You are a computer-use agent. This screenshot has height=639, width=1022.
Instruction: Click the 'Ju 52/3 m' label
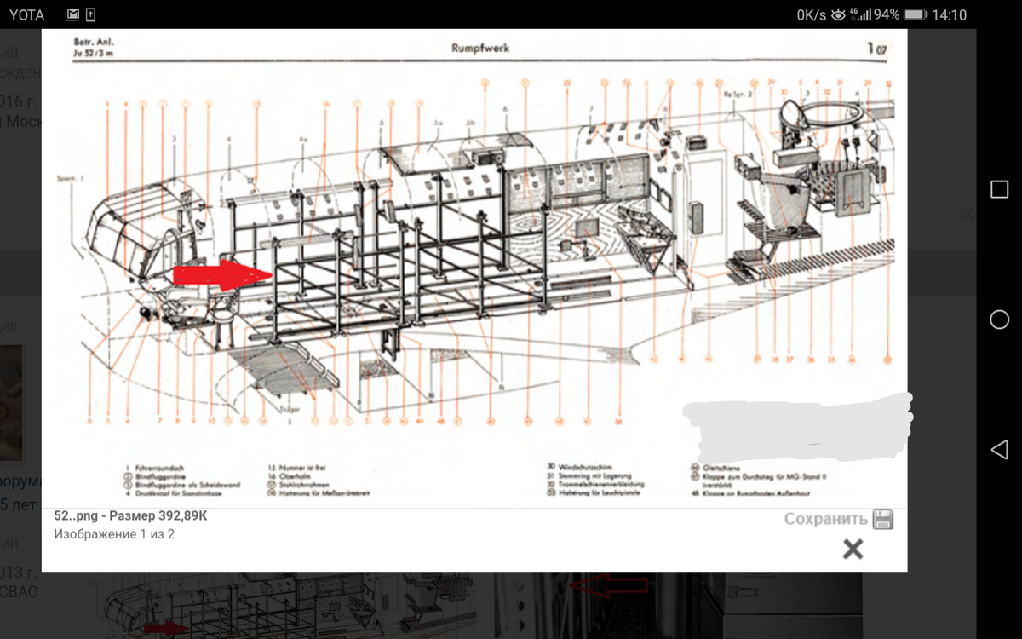tap(94, 54)
